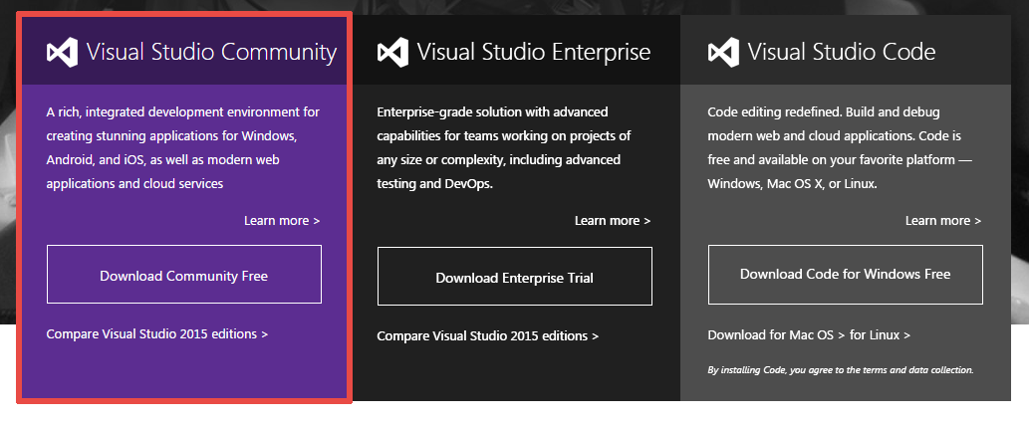Click the Visual Studio Code logo icon
This screenshot has height=425, width=1029.
724,53
